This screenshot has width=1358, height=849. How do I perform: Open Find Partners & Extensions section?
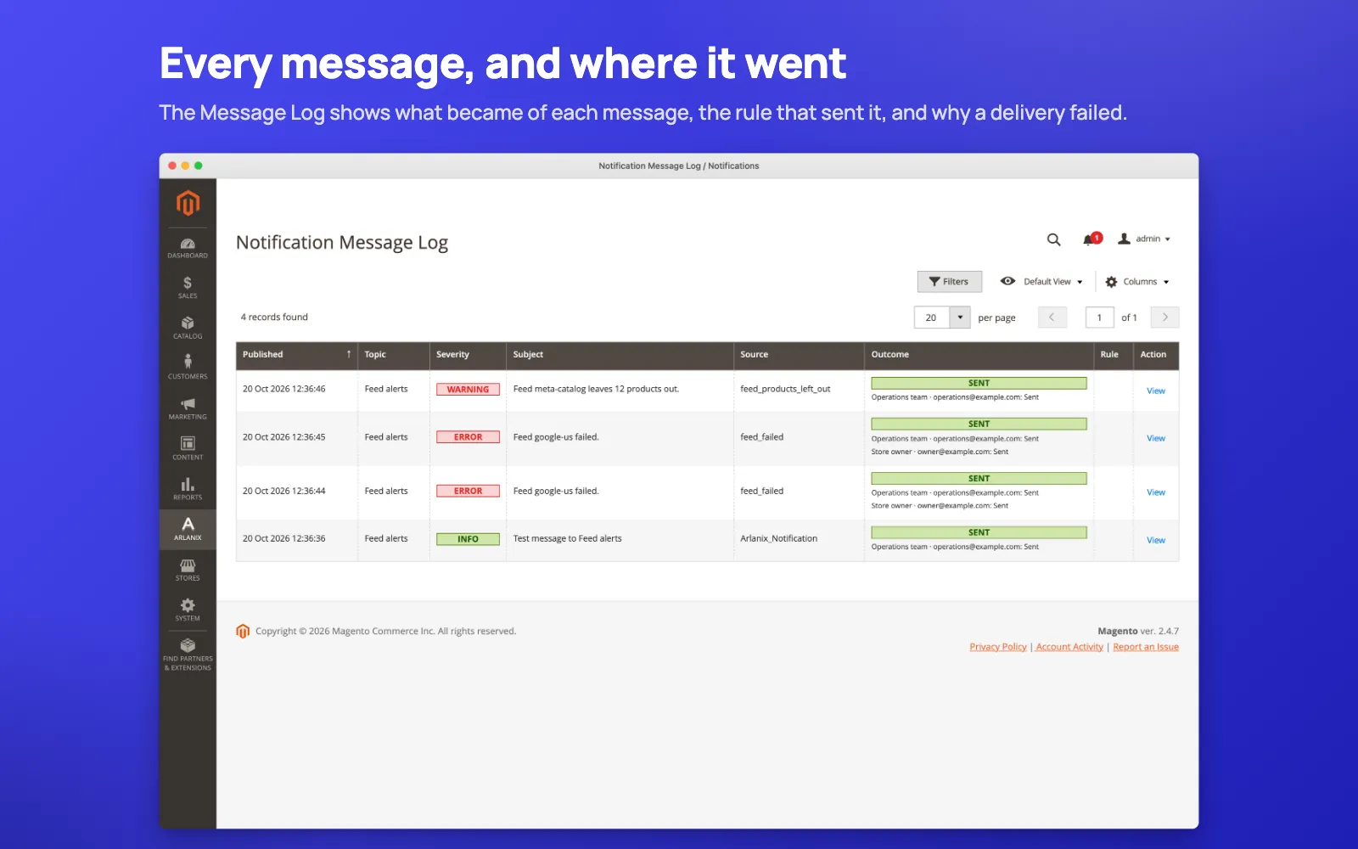pos(188,655)
